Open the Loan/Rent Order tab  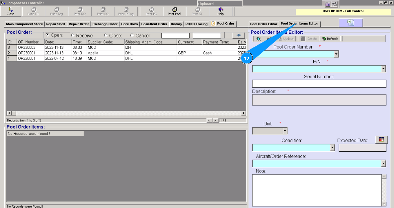tap(154, 24)
